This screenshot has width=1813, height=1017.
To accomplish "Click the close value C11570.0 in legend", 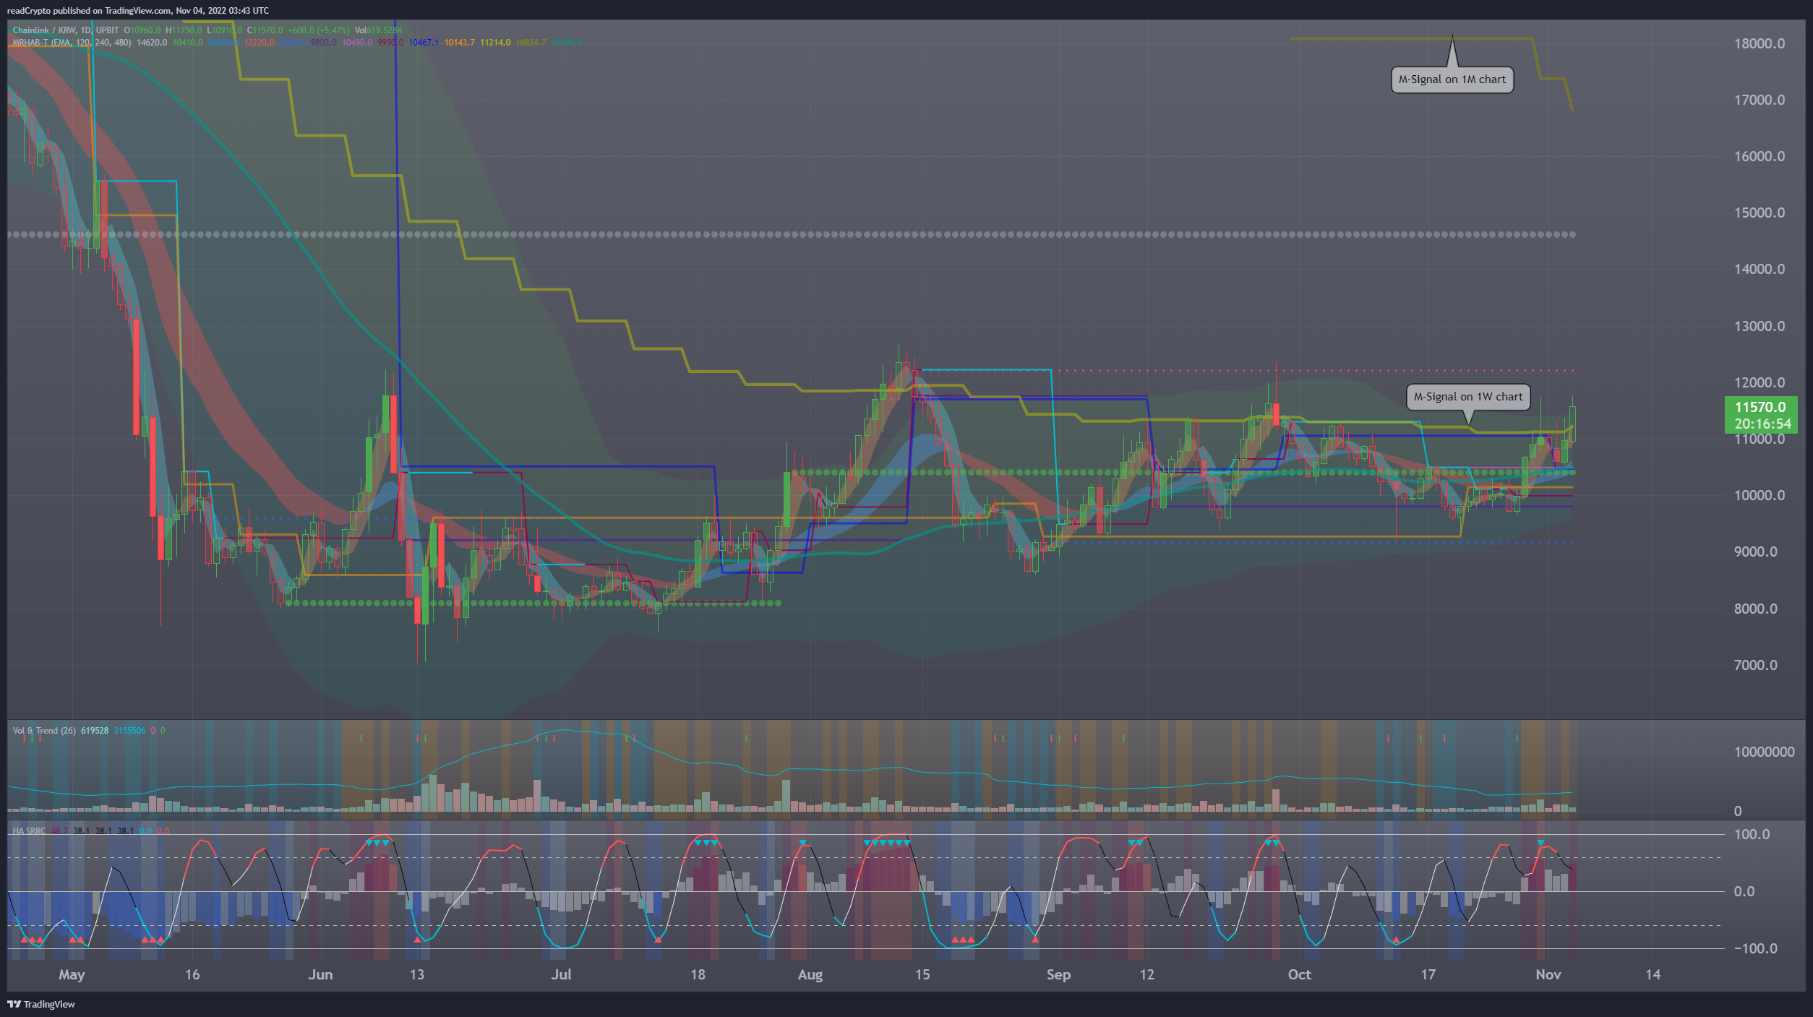I will coord(265,30).
